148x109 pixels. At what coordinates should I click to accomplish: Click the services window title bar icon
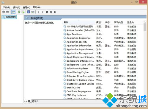(x=3, y=2)
